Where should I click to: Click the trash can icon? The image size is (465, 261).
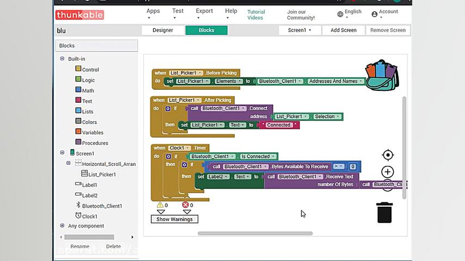[x=384, y=213]
